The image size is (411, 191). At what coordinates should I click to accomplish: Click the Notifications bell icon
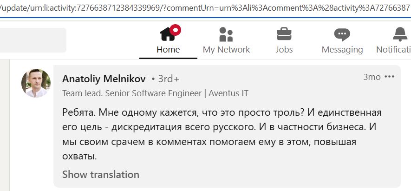tap(400, 34)
